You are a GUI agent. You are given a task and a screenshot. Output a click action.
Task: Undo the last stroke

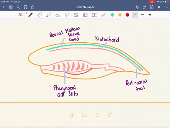click(137, 7)
